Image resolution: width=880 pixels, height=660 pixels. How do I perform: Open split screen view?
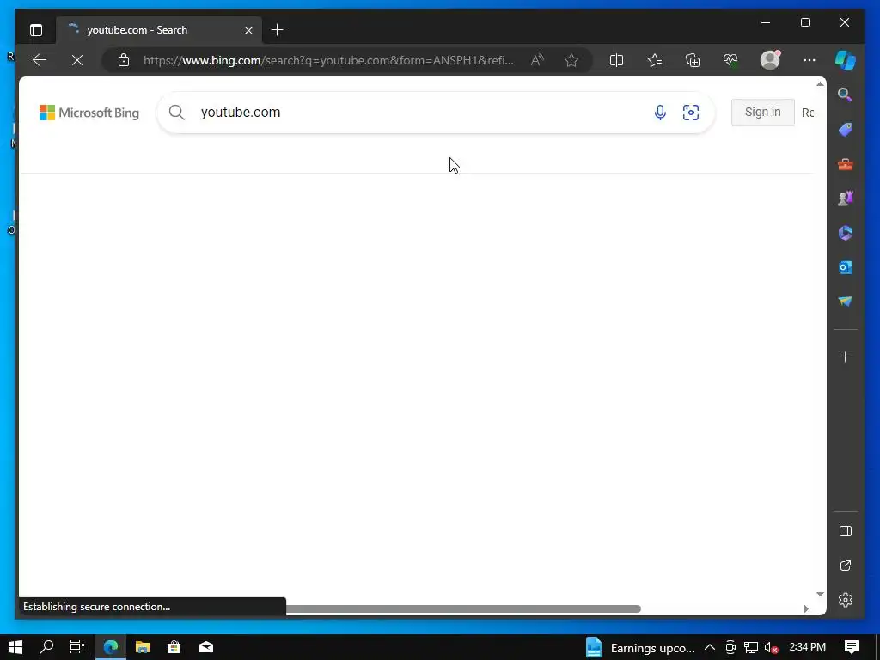click(x=616, y=60)
